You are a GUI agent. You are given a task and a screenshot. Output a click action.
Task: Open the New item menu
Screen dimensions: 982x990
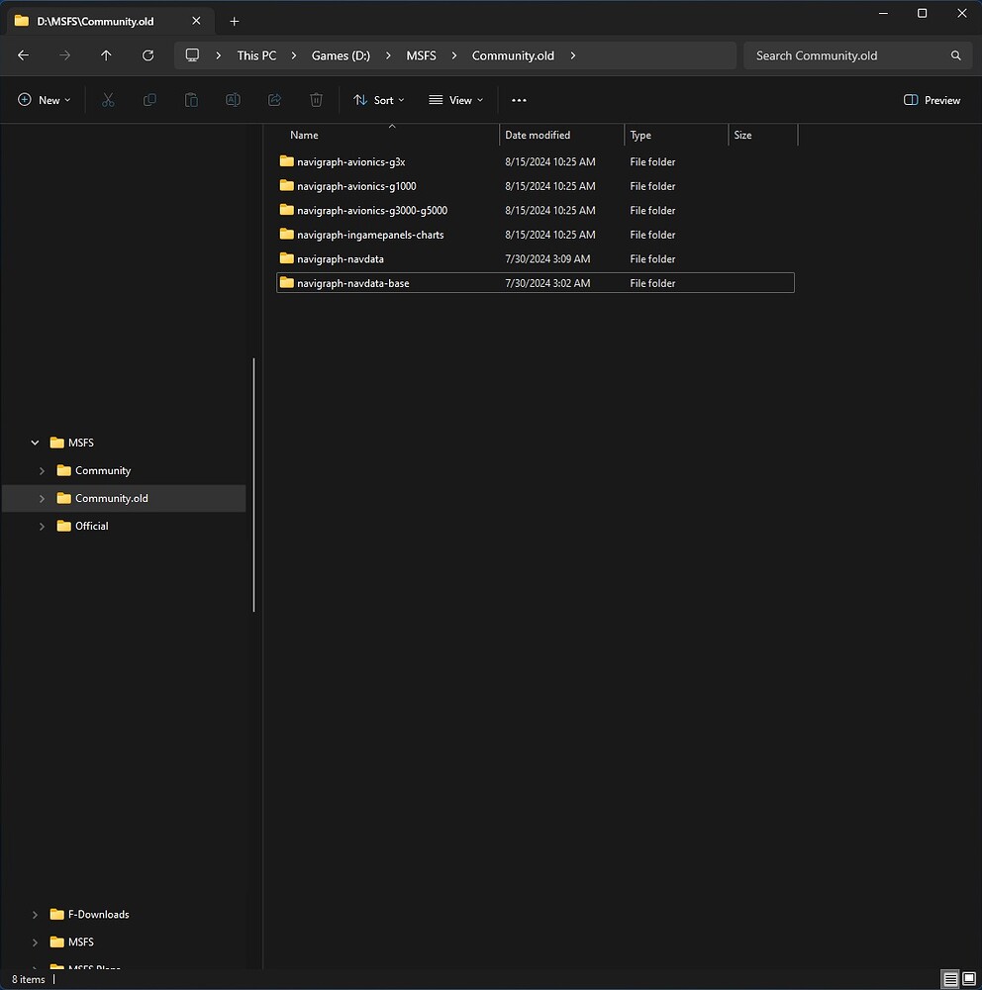click(x=44, y=100)
